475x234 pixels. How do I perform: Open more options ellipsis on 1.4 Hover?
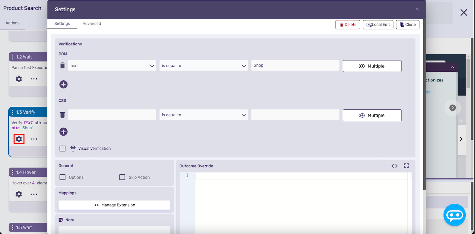pos(34,194)
